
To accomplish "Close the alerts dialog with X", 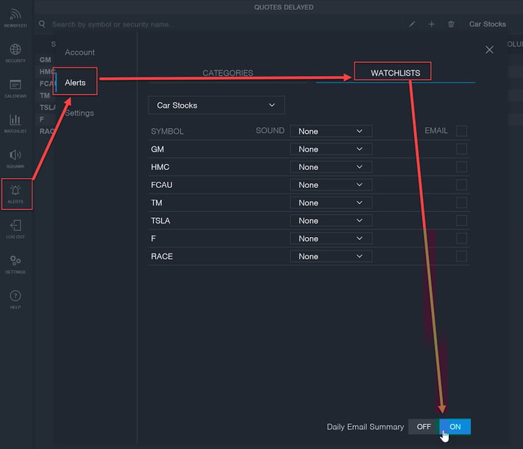I will [489, 50].
